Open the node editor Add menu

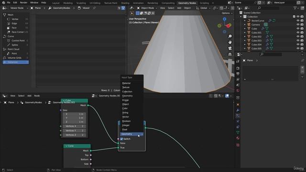(x=29, y=96)
